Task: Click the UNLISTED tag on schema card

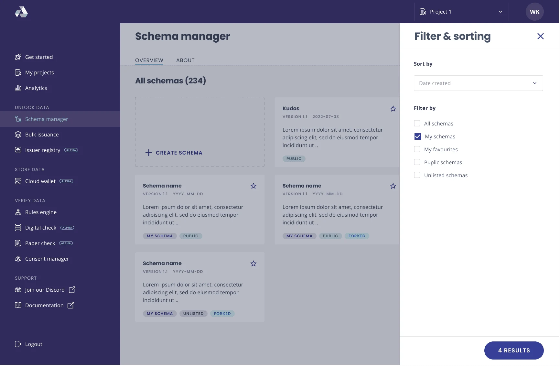Action: click(193, 314)
